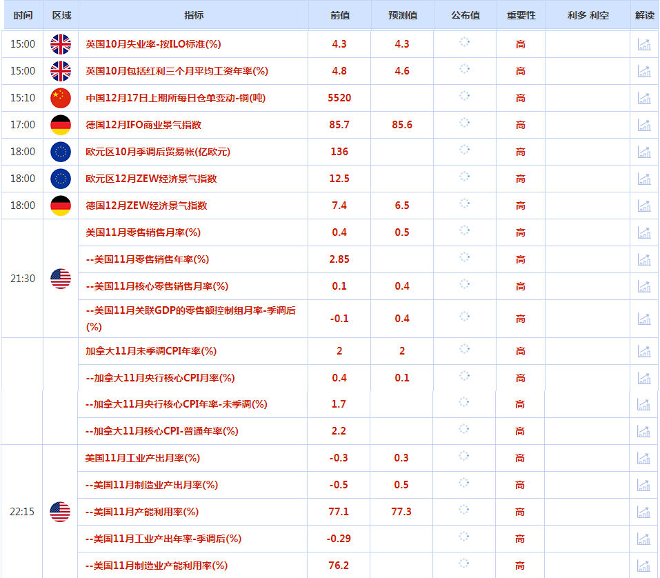
Task: Click the 区域 column header
Action: 61,15
